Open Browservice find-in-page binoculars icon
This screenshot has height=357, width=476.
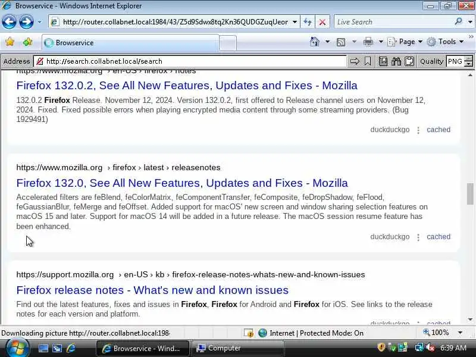coord(396,61)
